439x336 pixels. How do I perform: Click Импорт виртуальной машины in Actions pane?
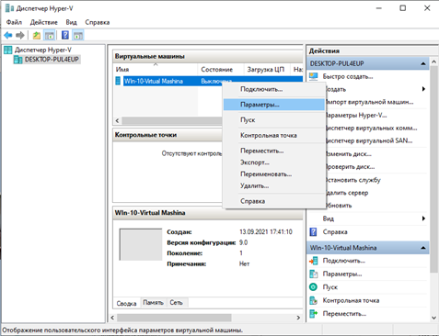pos(369,102)
